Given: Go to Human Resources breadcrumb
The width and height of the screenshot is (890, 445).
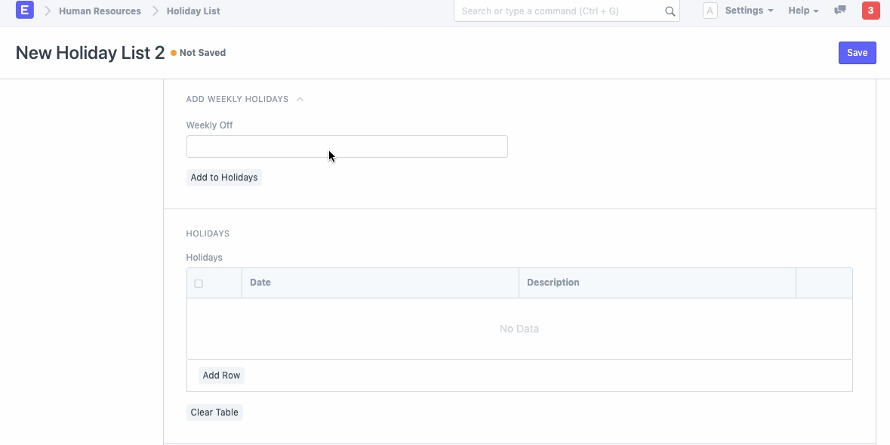Looking at the screenshot, I should (100, 11).
